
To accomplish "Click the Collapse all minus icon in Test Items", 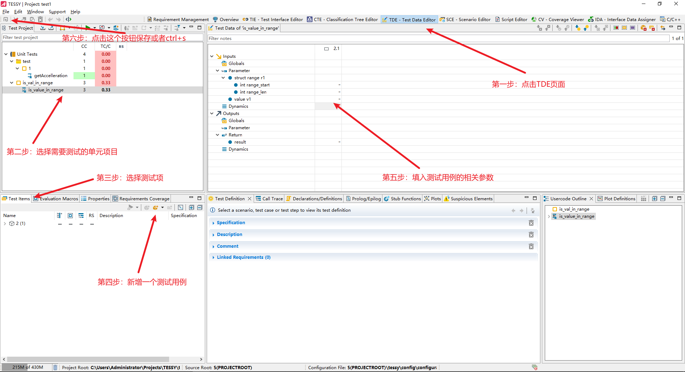I will (x=200, y=207).
